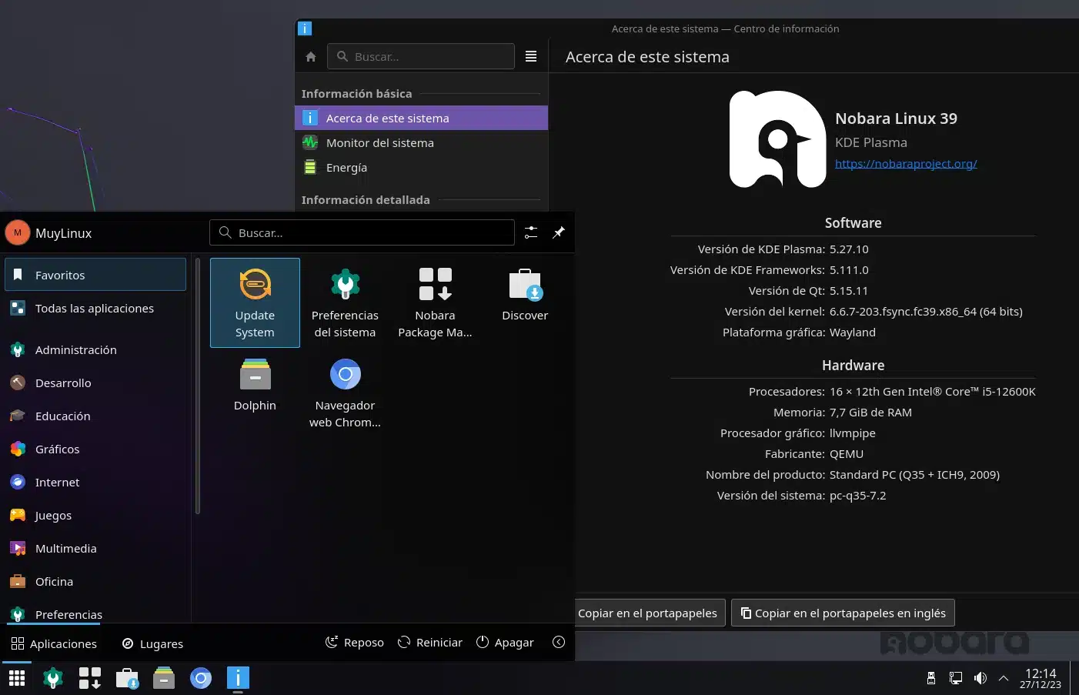This screenshot has height=695, width=1079.
Task: Open Nobara Package Manager in the menu grid
Action: 435,303
